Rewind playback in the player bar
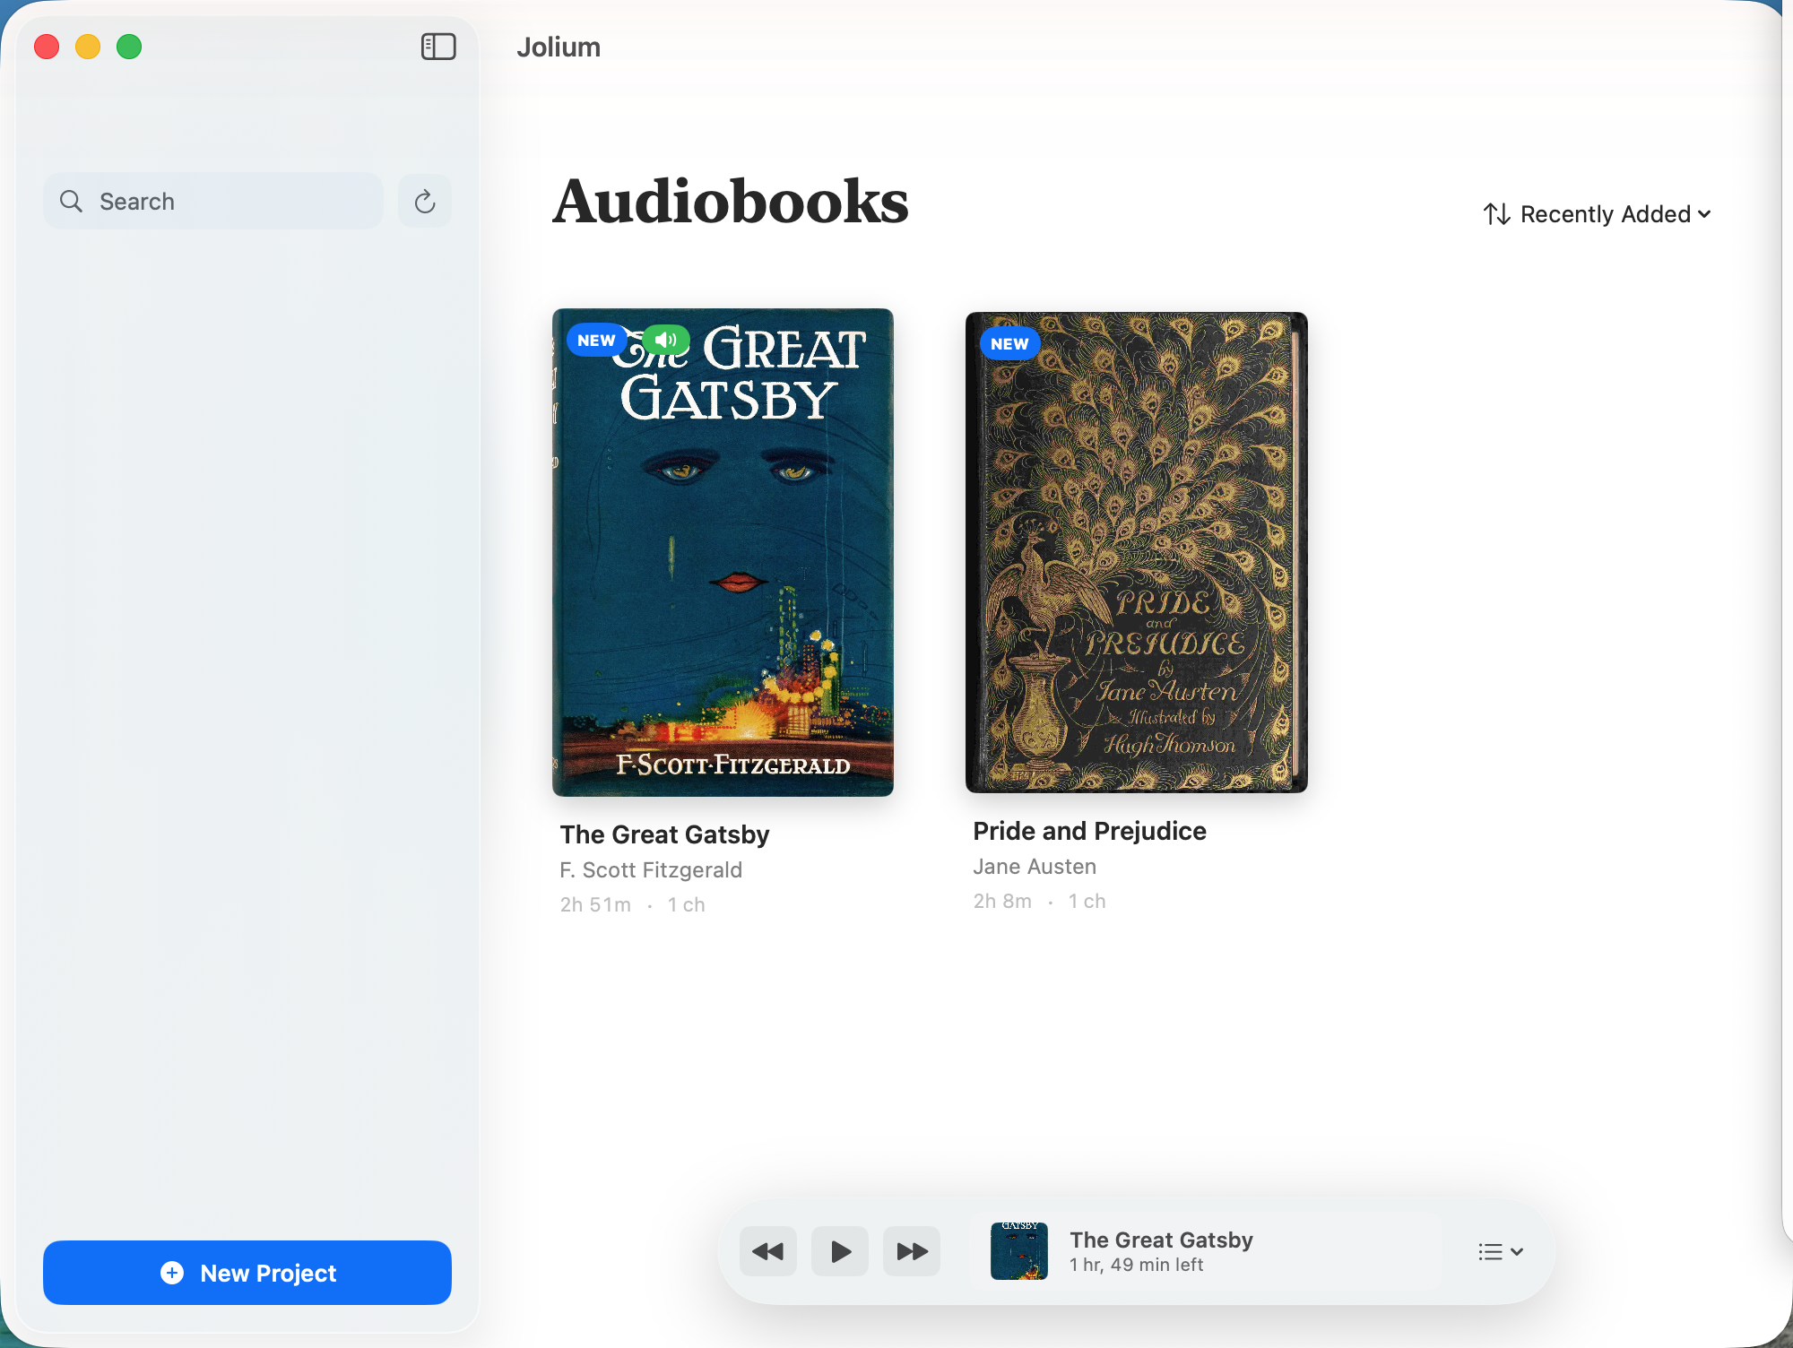 coord(767,1251)
